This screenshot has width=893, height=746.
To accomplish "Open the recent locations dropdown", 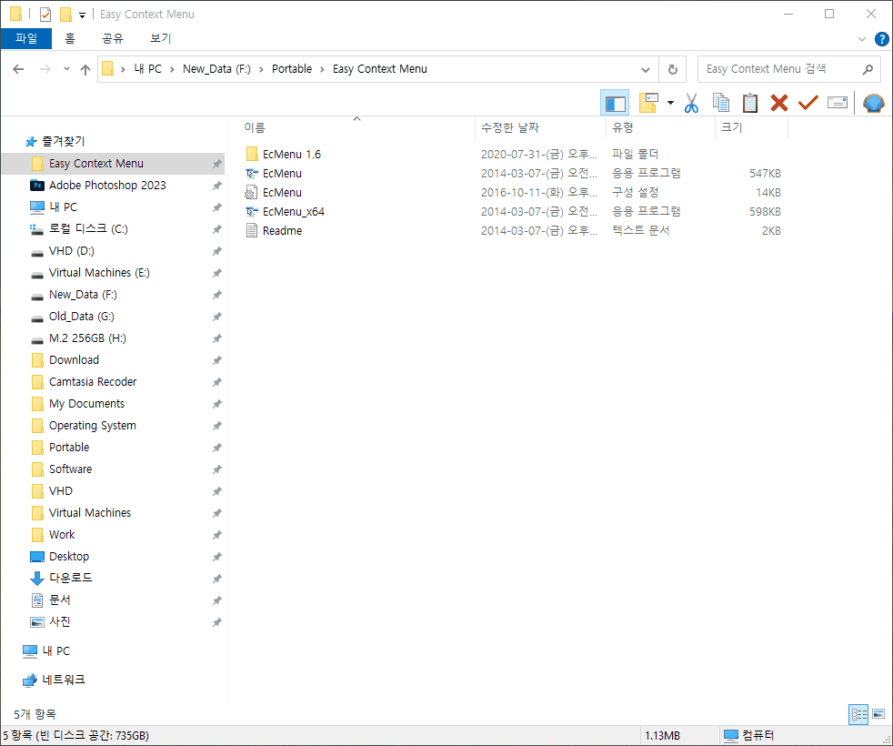I will 66,69.
